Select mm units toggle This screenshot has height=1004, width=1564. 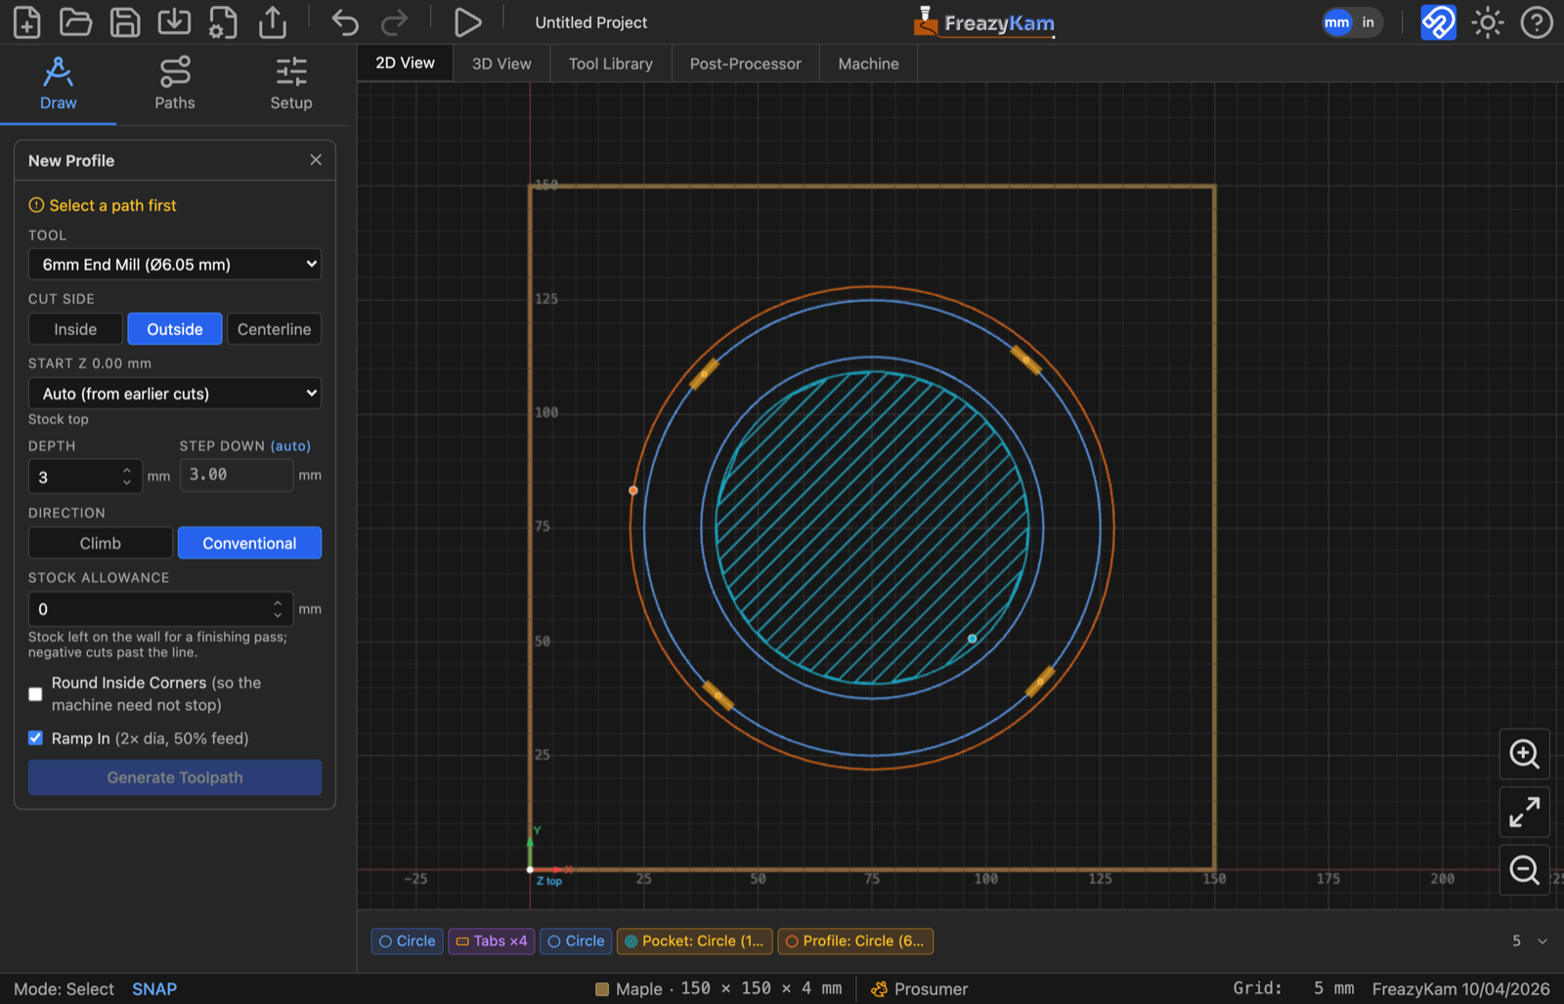(1337, 22)
